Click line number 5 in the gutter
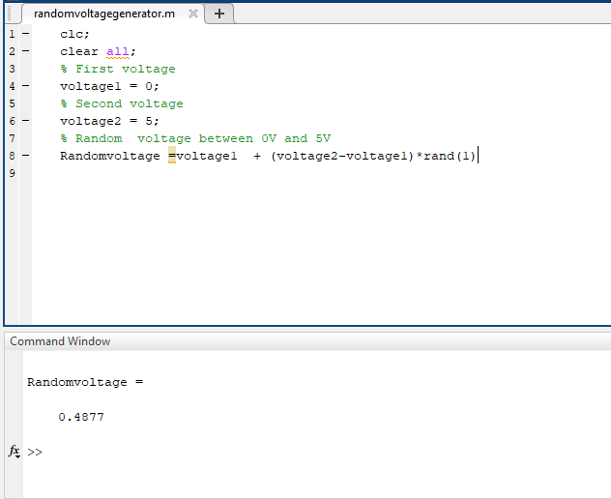This screenshot has width=611, height=499. [x=12, y=103]
